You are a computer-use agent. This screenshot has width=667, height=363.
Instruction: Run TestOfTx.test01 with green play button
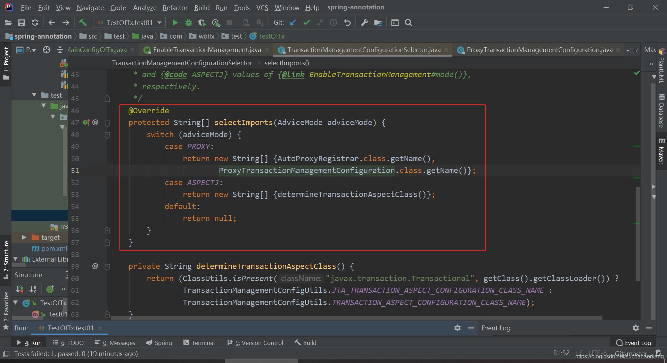[x=175, y=23]
